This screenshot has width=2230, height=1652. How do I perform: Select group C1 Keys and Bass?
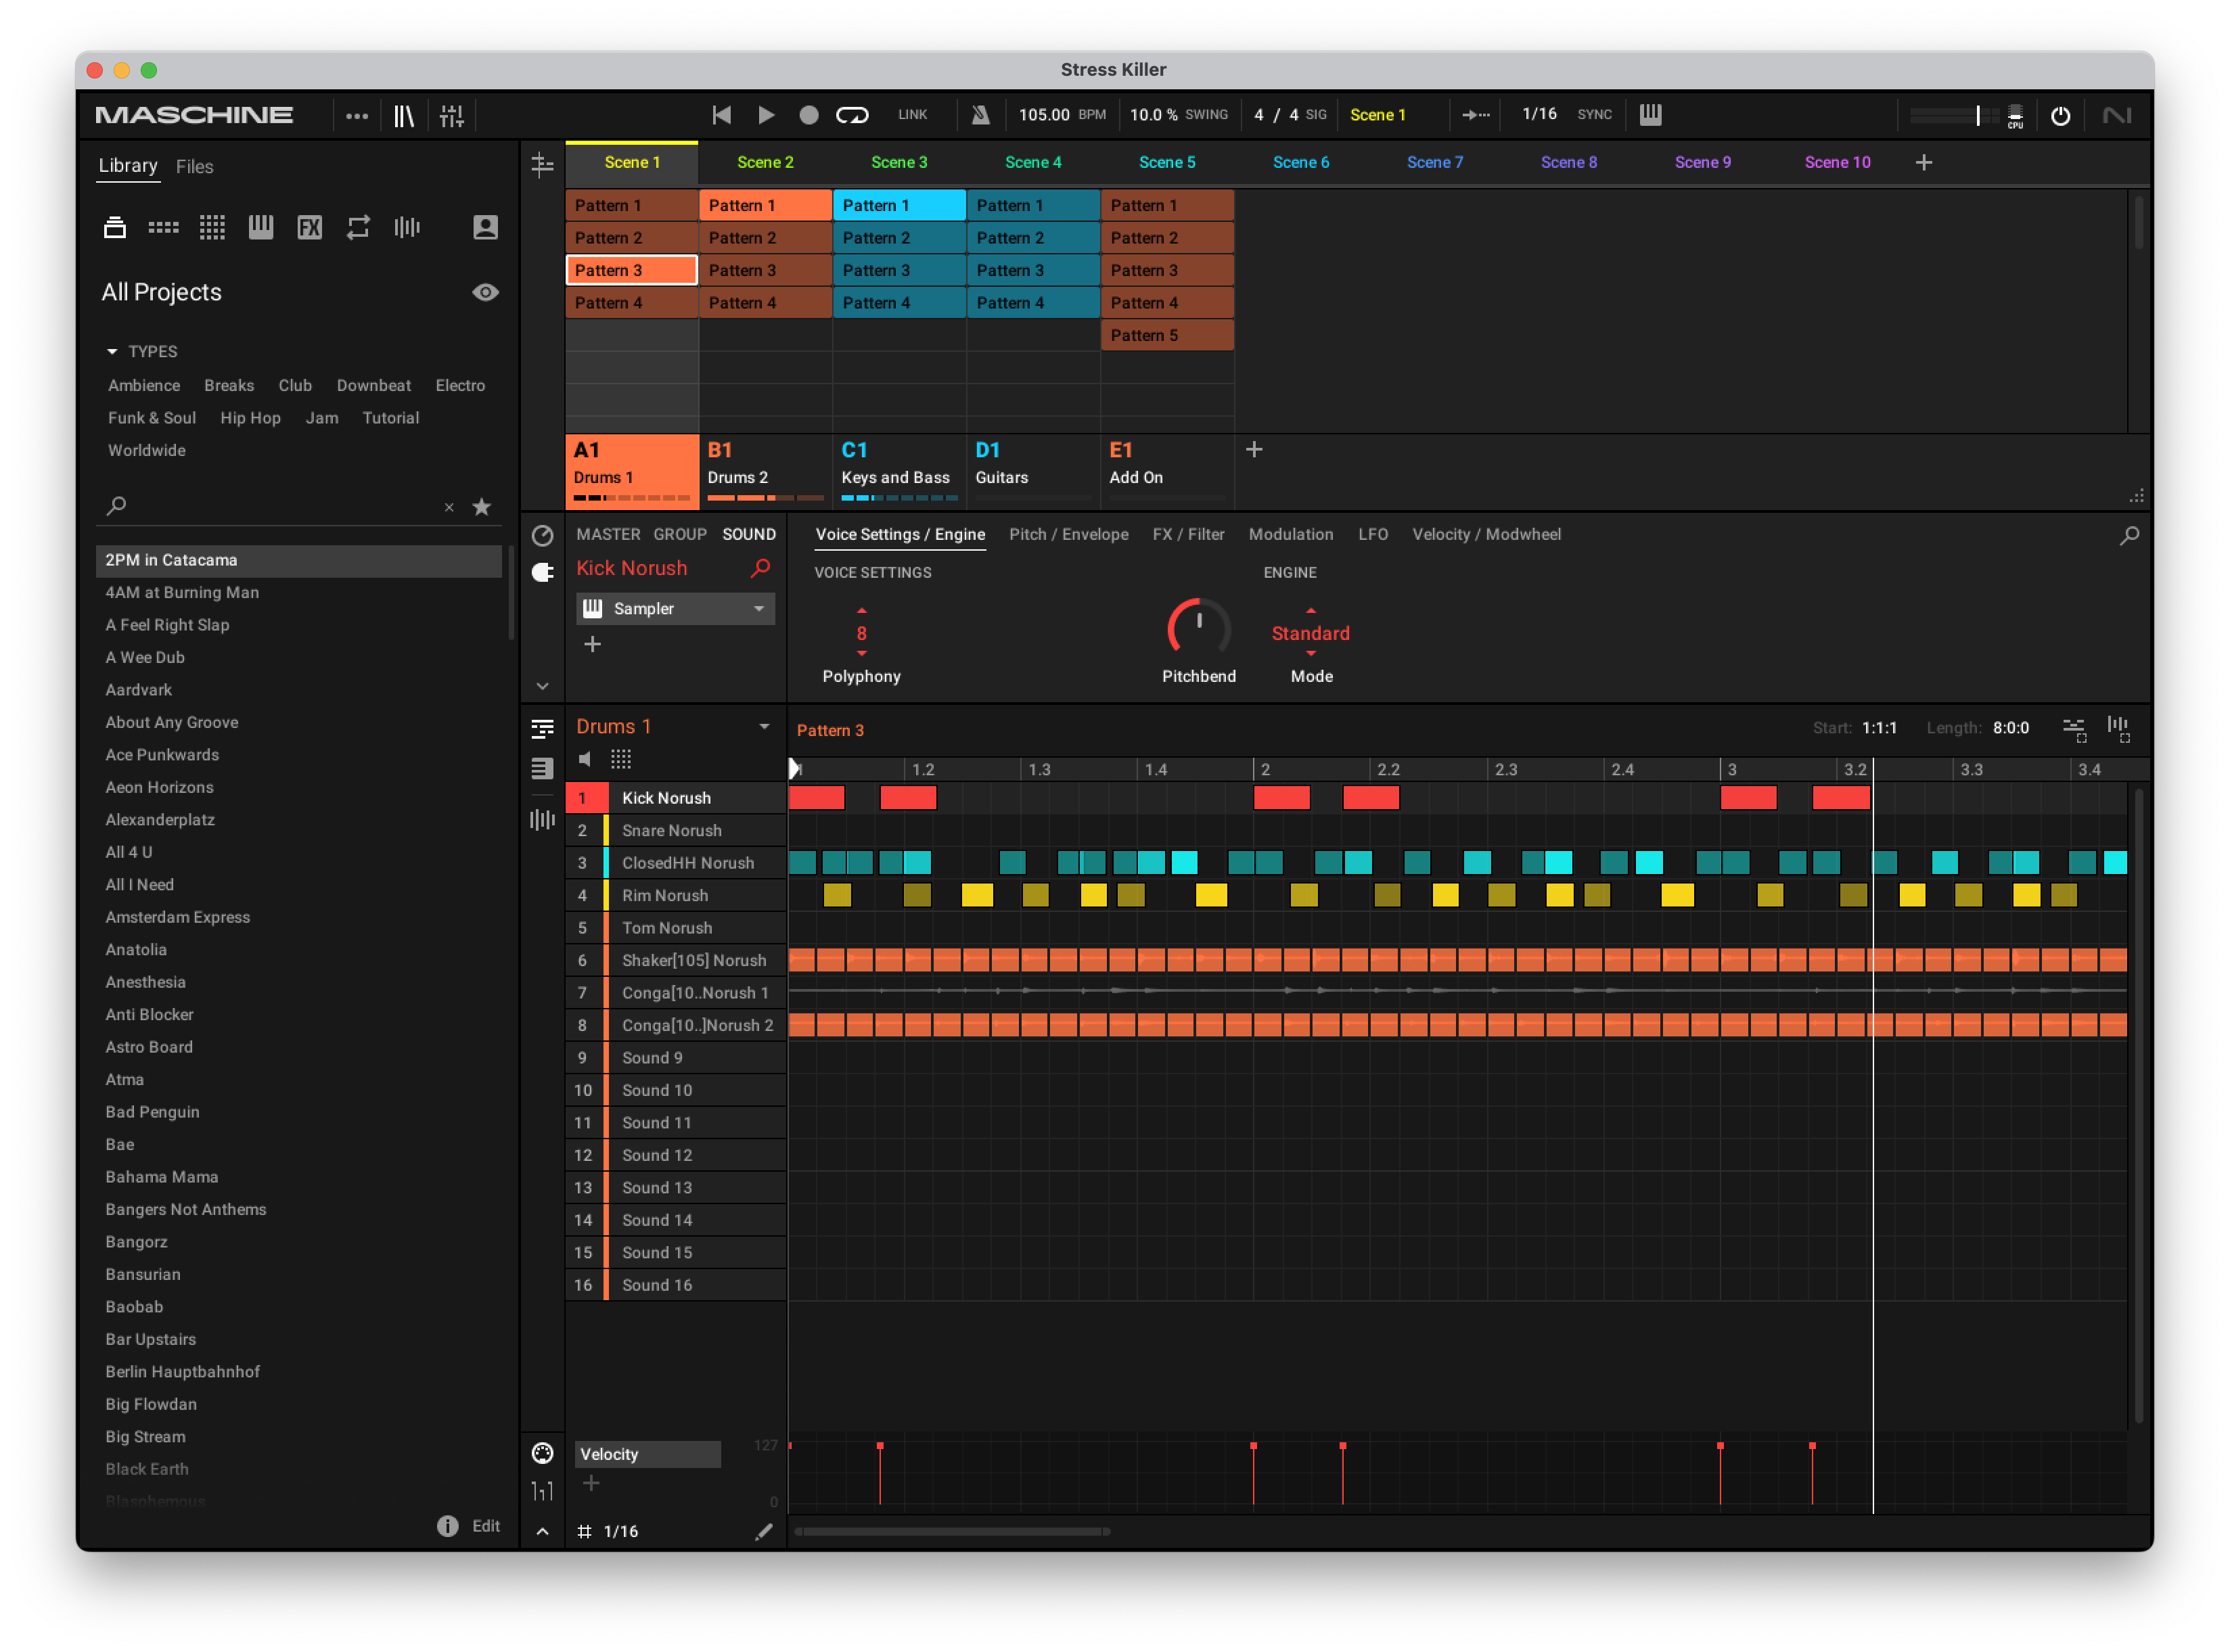[x=899, y=471]
